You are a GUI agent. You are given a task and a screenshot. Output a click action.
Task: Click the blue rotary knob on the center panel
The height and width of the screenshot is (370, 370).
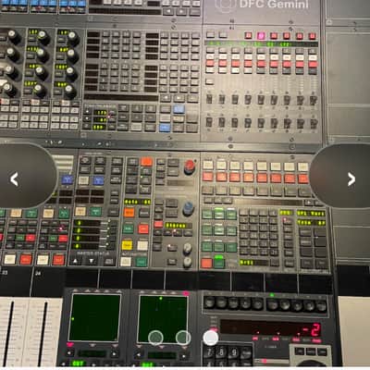point(189,208)
